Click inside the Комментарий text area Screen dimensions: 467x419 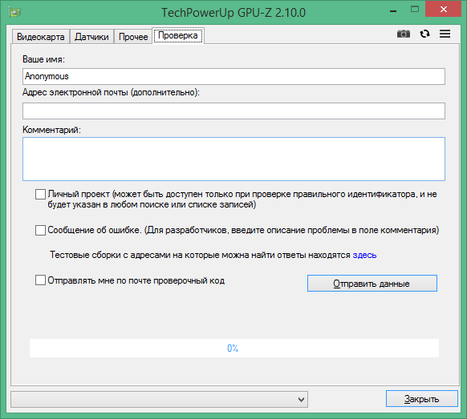coord(233,159)
